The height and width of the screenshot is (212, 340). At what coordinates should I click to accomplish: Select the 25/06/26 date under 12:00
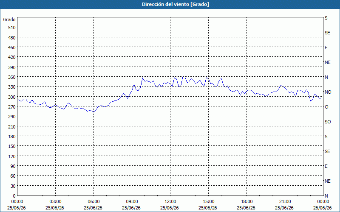click(170, 208)
